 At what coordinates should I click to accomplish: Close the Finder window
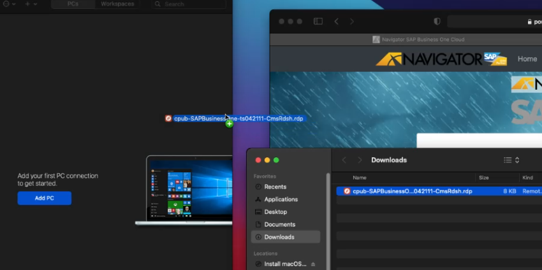pyautogui.click(x=258, y=160)
